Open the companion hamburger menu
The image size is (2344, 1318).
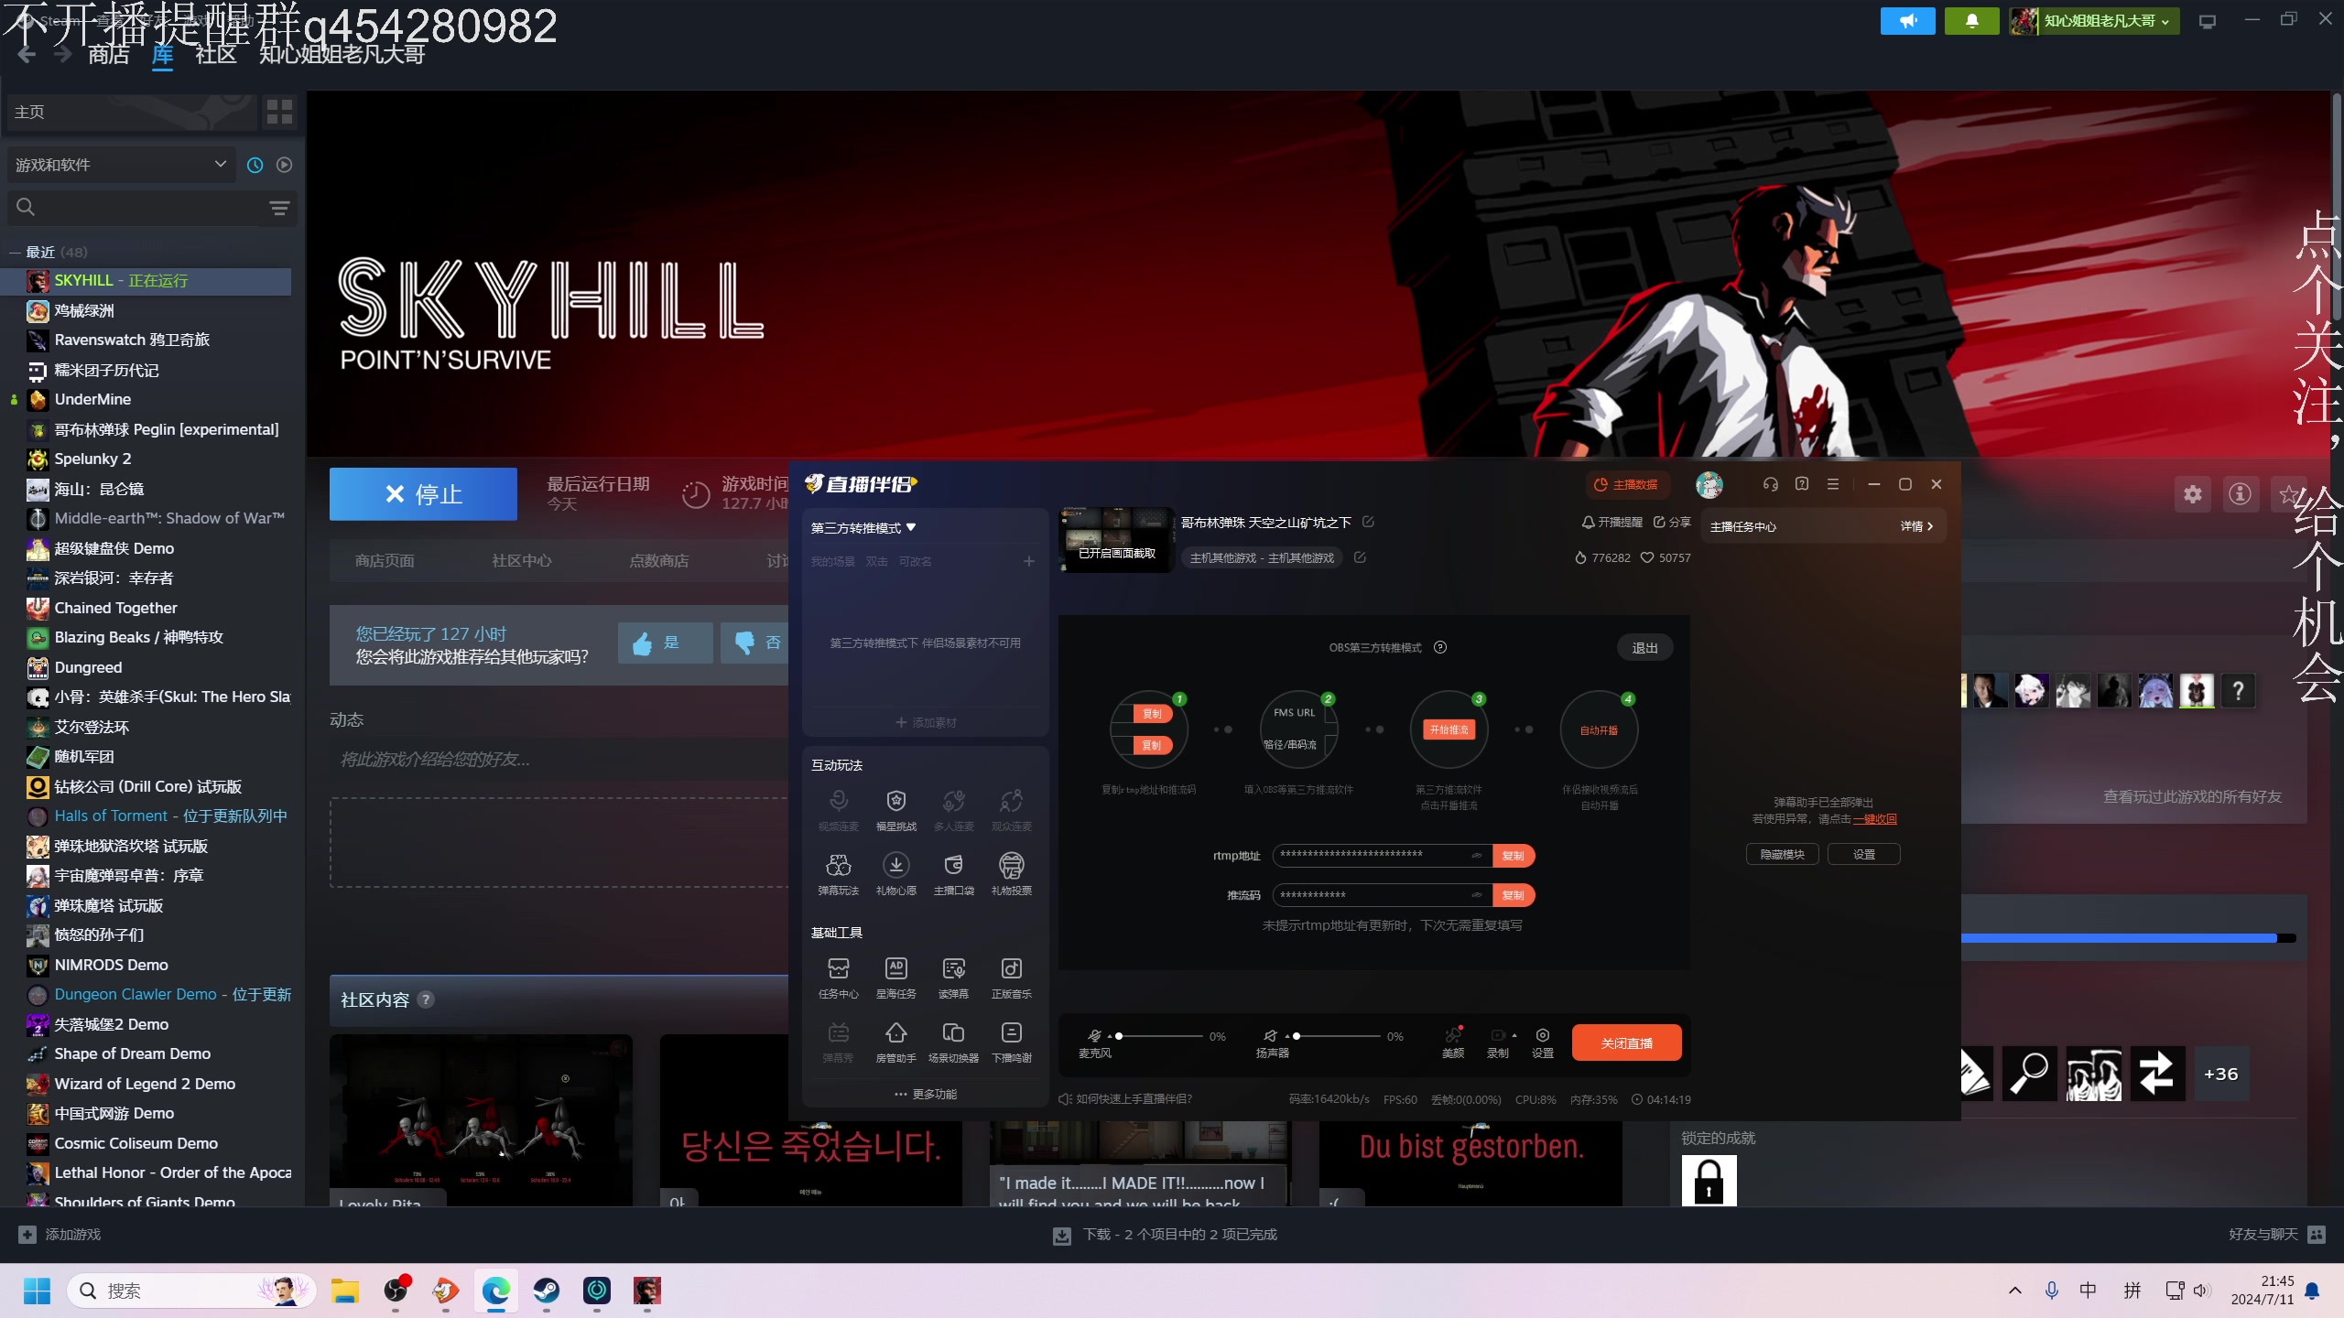[1832, 484]
